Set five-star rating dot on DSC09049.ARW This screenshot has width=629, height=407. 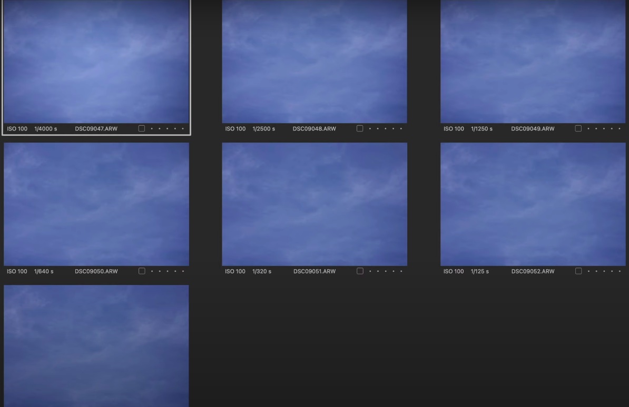pyautogui.click(x=620, y=129)
